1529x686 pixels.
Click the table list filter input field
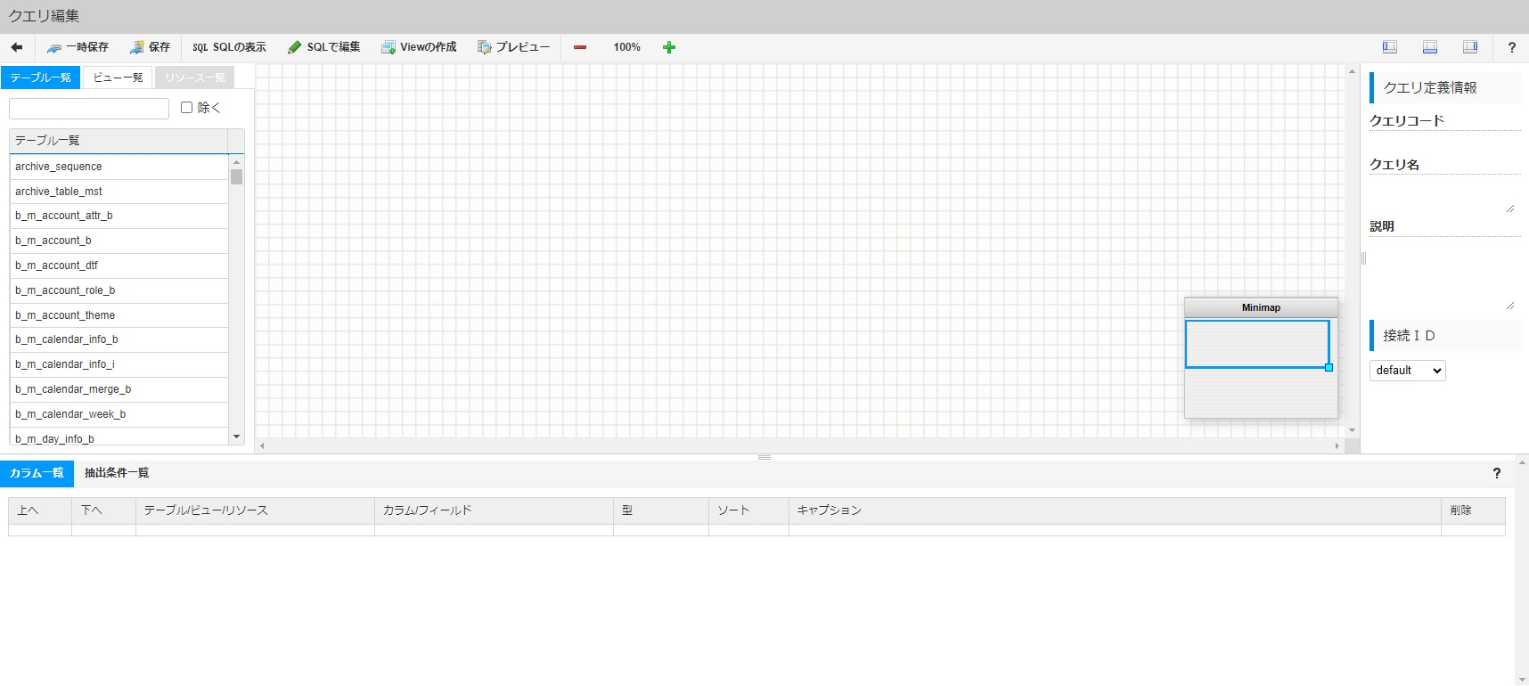(x=89, y=109)
